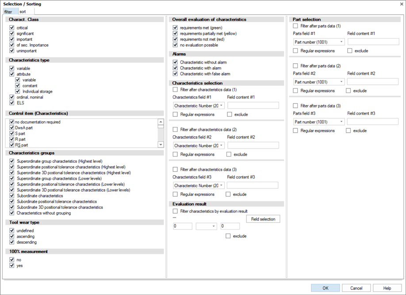Toggle the undefined tool wear type

tap(11, 230)
